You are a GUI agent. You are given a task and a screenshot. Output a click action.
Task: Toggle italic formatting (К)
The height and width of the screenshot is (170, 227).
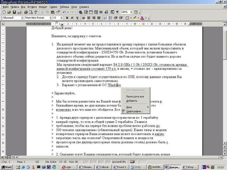(72, 18)
